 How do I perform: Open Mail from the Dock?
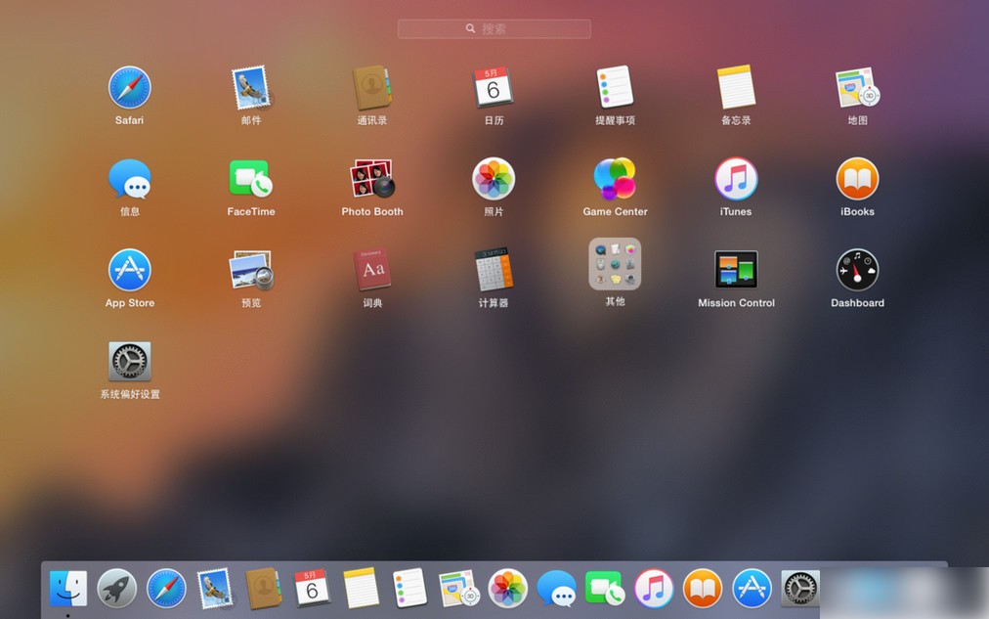coord(214,588)
